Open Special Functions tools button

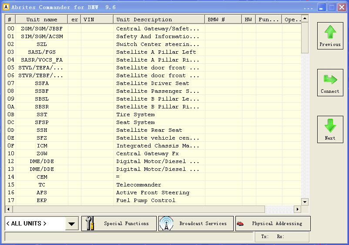(119, 223)
